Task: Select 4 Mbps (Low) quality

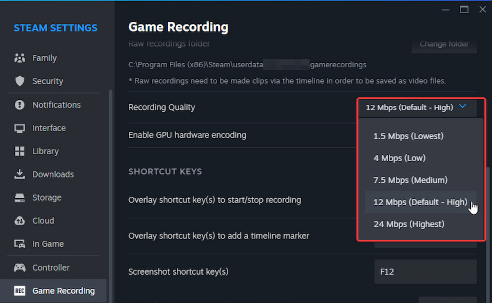Action: coord(399,158)
